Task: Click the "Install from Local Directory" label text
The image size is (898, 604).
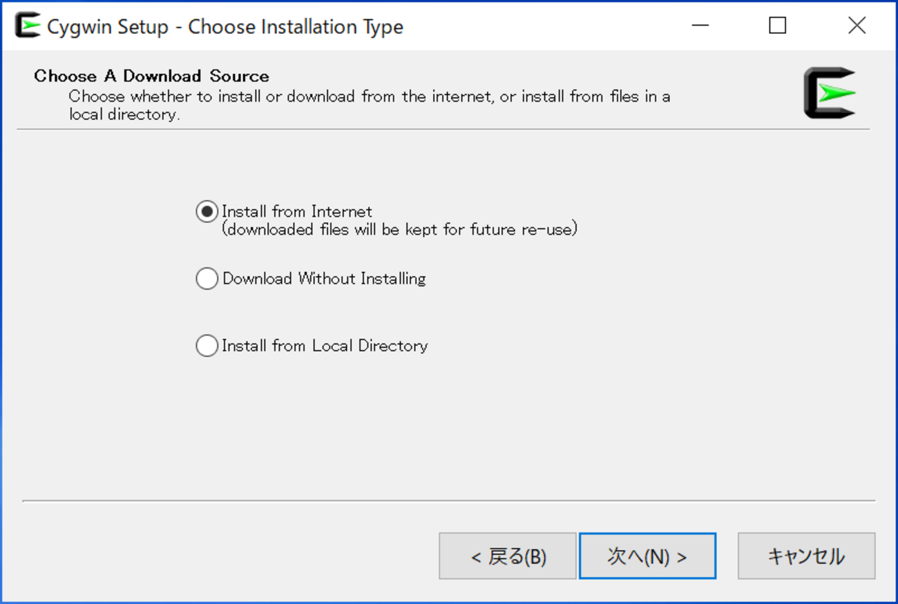Action: tap(325, 345)
